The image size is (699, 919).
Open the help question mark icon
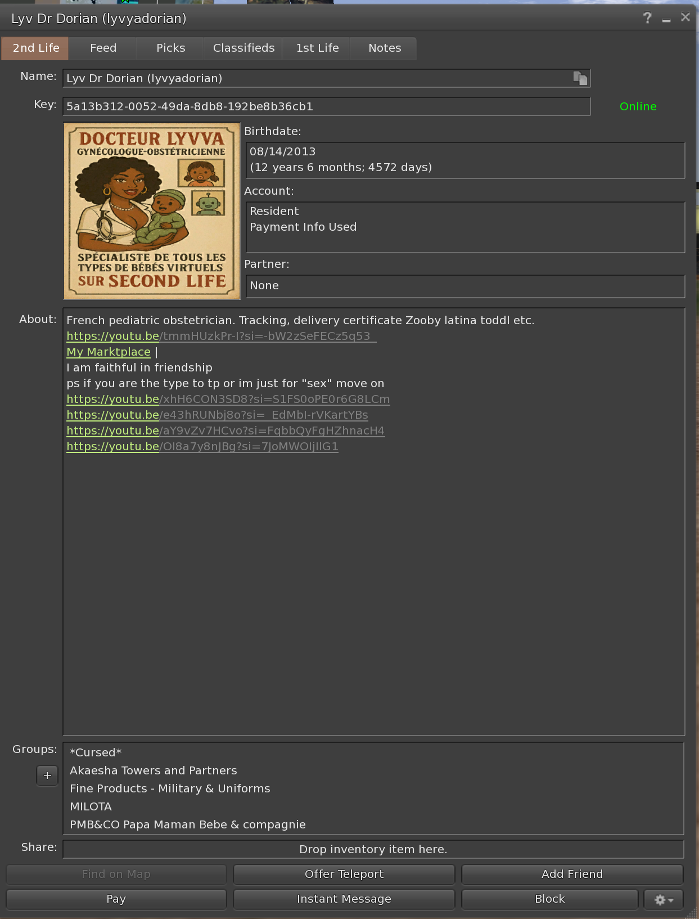[x=647, y=18]
